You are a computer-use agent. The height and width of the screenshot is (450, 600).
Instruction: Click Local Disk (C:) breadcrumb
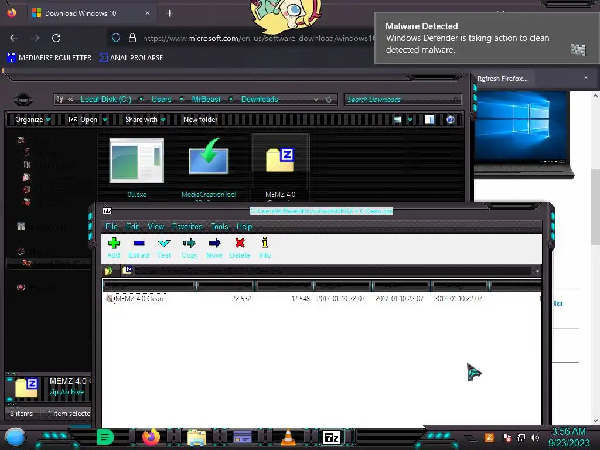point(106,99)
